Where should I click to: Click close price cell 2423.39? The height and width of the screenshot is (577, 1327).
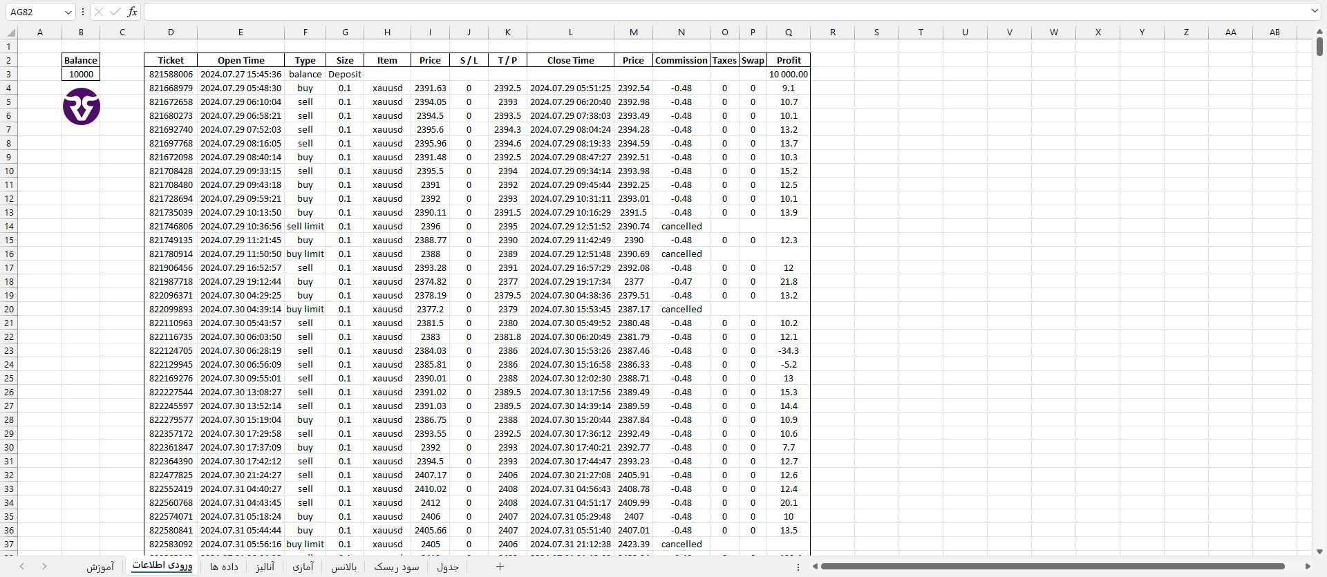633,544
